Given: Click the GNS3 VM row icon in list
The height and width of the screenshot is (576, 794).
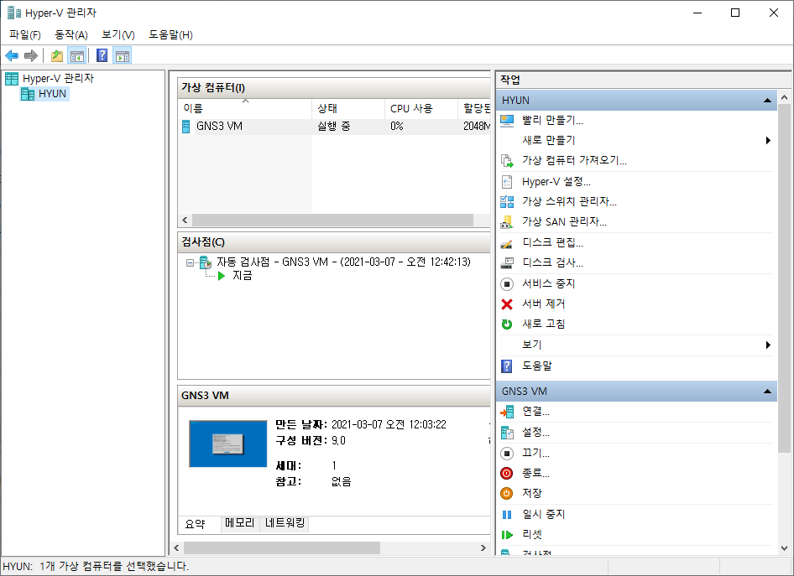Looking at the screenshot, I should (185, 127).
